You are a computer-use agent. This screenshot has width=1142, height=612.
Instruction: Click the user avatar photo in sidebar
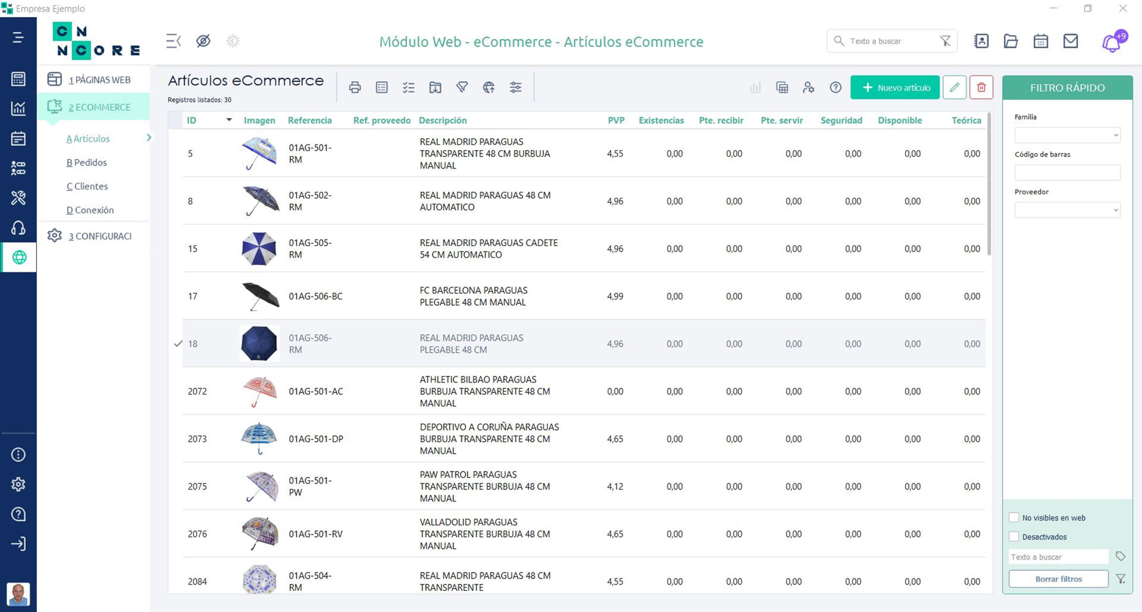tap(18, 594)
